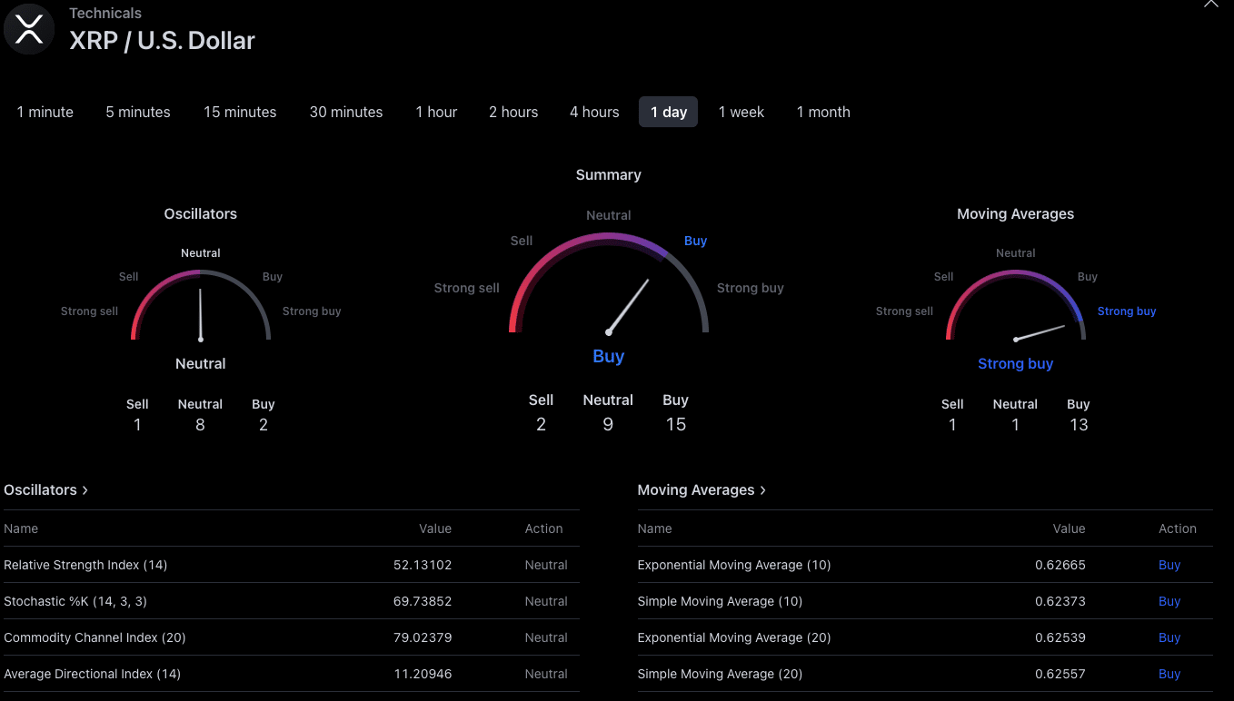Click the Oscillators gauge dial
This screenshot has height=701, width=1234.
[x=201, y=305]
